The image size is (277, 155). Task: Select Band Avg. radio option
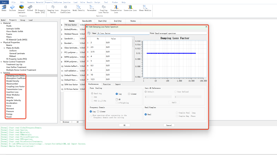[x=92, y=93]
